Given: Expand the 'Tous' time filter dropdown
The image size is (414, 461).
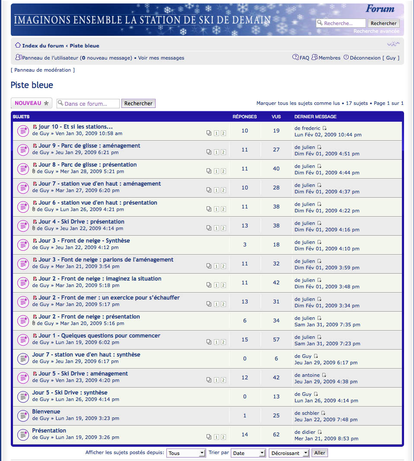Looking at the screenshot, I should click(186, 453).
